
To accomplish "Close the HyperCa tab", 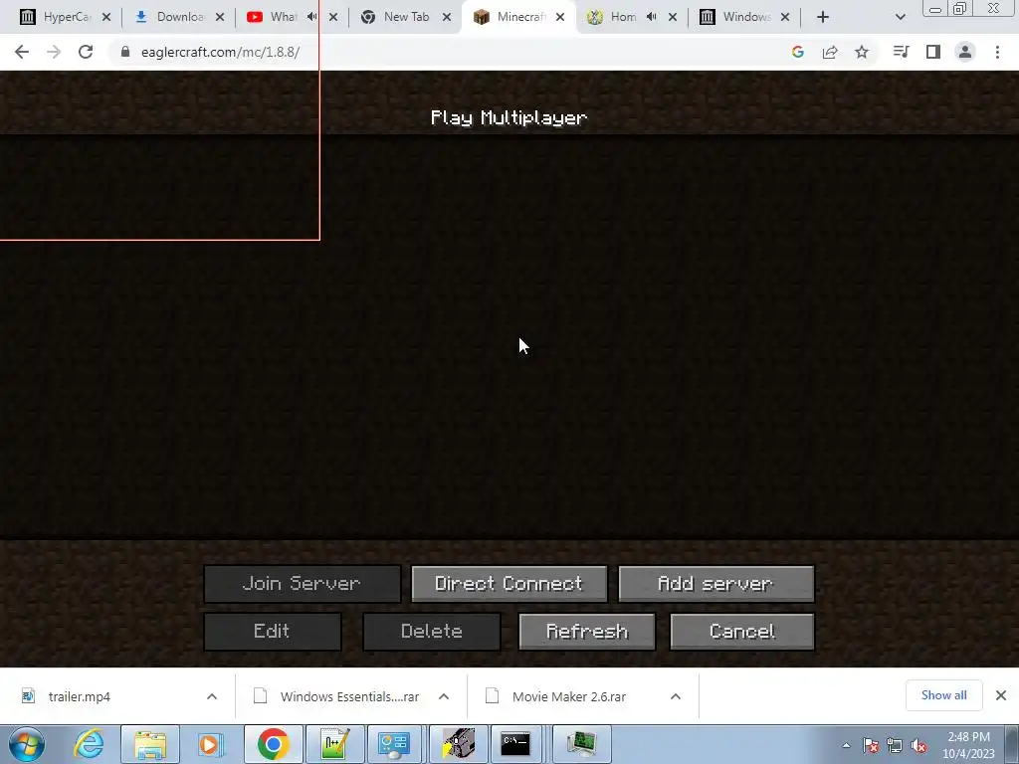I will click(x=106, y=17).
